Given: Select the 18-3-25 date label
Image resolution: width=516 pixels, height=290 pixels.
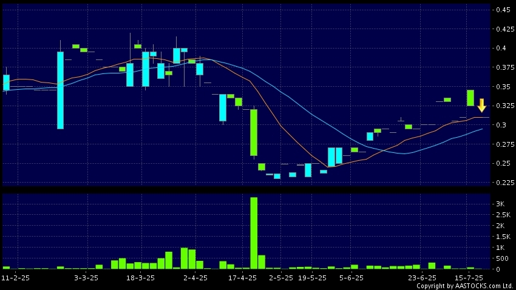Looking at the screenshot, I should [x=140, y=278].
